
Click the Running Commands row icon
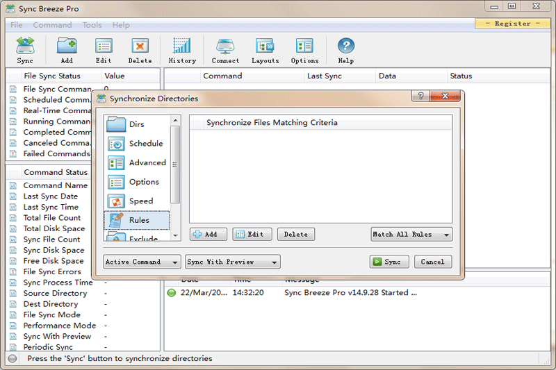[13, 121]
